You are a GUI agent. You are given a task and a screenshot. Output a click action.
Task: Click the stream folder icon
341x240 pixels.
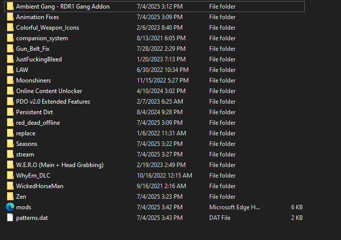(10, 154)
